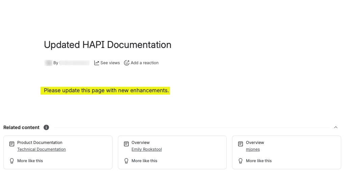Click lightbulb icon under Technical Documentation
The height and width of the screenshot is (172, 352).
[x=12, y=161]
